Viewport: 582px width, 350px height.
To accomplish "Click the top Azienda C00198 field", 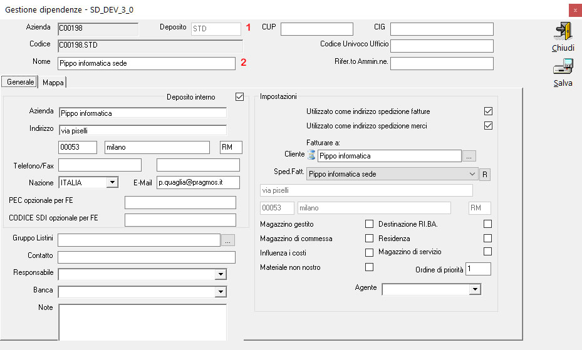I will (98, 29).
